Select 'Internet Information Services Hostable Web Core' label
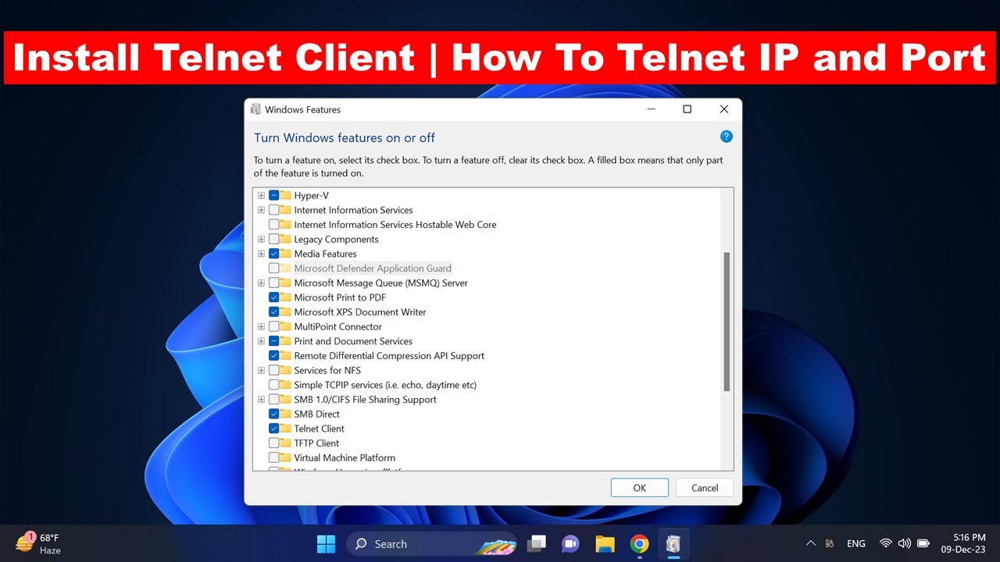This screenshot has width=1000, height=562. tap(395, 225)
